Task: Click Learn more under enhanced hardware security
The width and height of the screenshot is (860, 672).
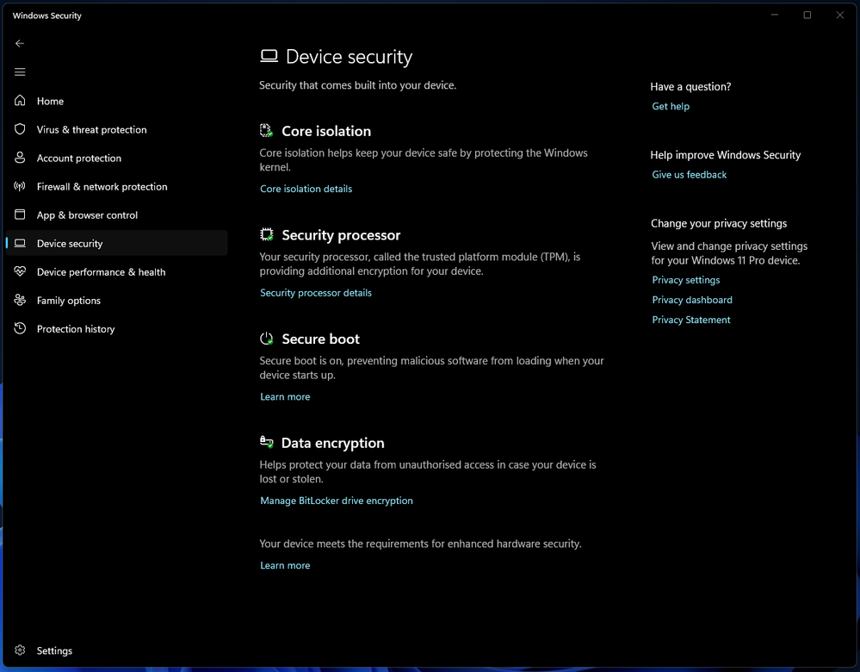Action: click(x=285, y=565)
